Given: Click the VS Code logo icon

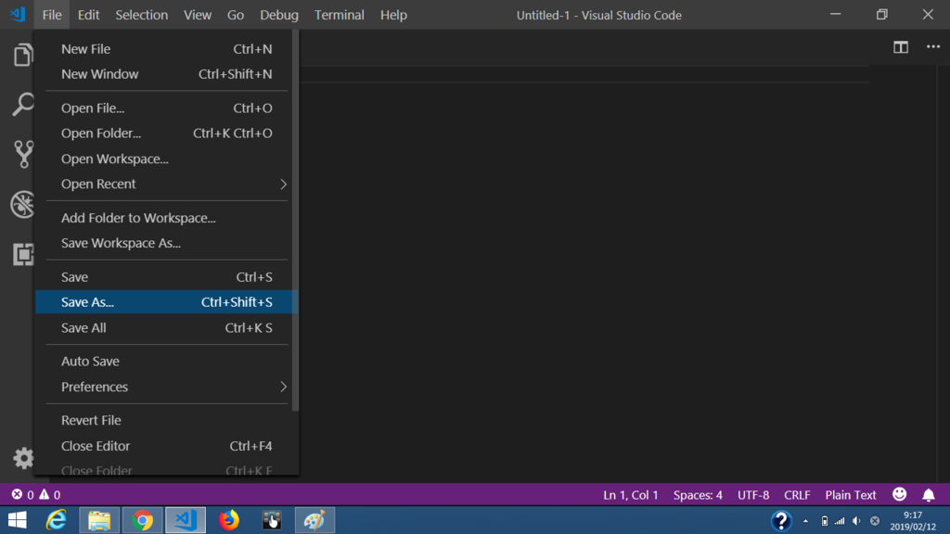Looking at the screenshot, I should tap(18, 14).
